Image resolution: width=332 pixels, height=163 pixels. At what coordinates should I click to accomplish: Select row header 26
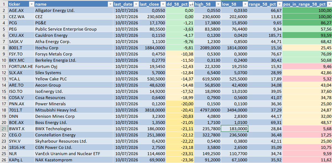coord(4,160)
